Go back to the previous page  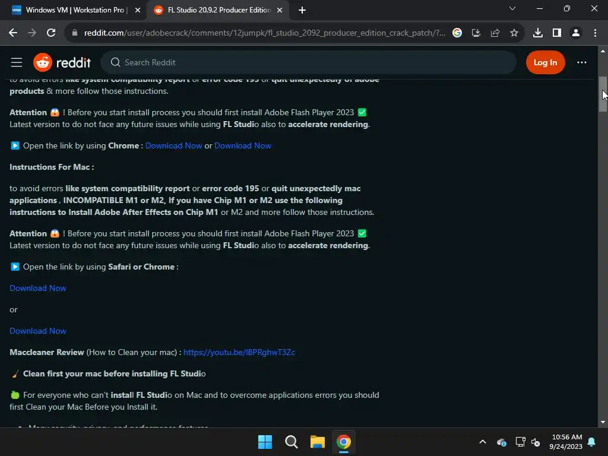[13, 33]
